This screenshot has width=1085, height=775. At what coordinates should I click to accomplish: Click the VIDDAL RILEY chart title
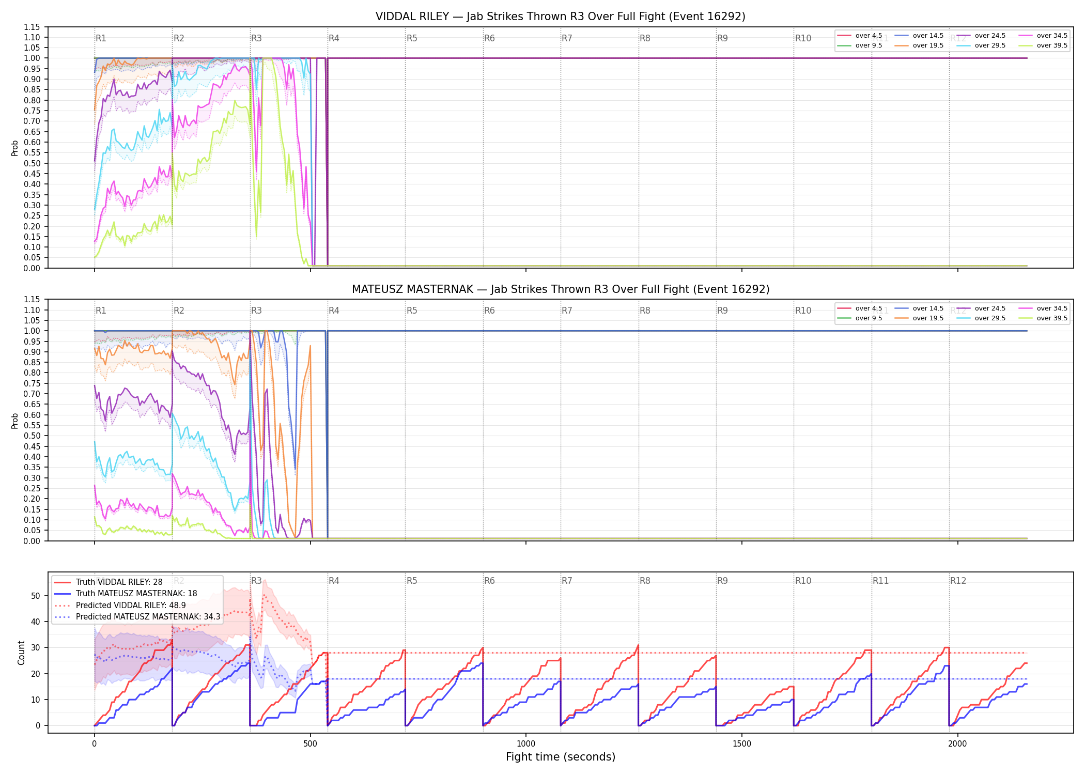point(561,17)
